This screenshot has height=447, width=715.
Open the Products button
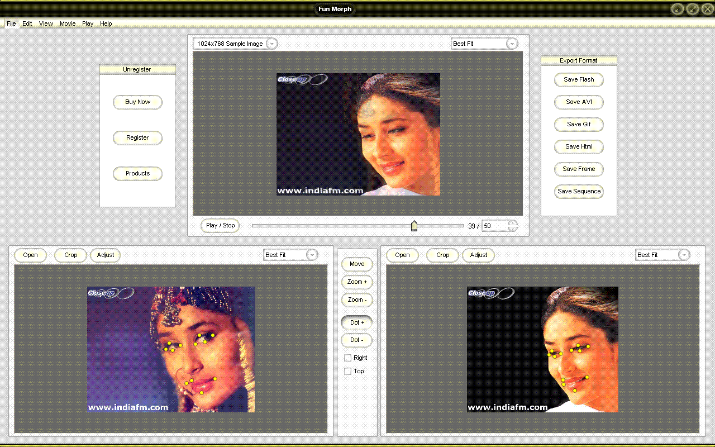(x=137, y=174)
